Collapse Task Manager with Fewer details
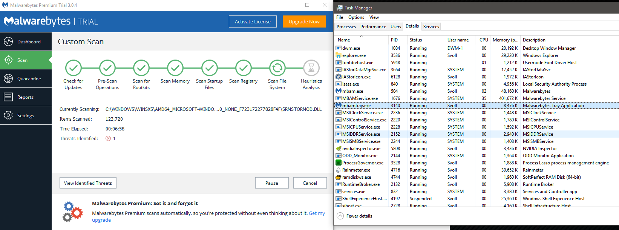The width and height of the screenshot is (619, 230). pos(354,216)
